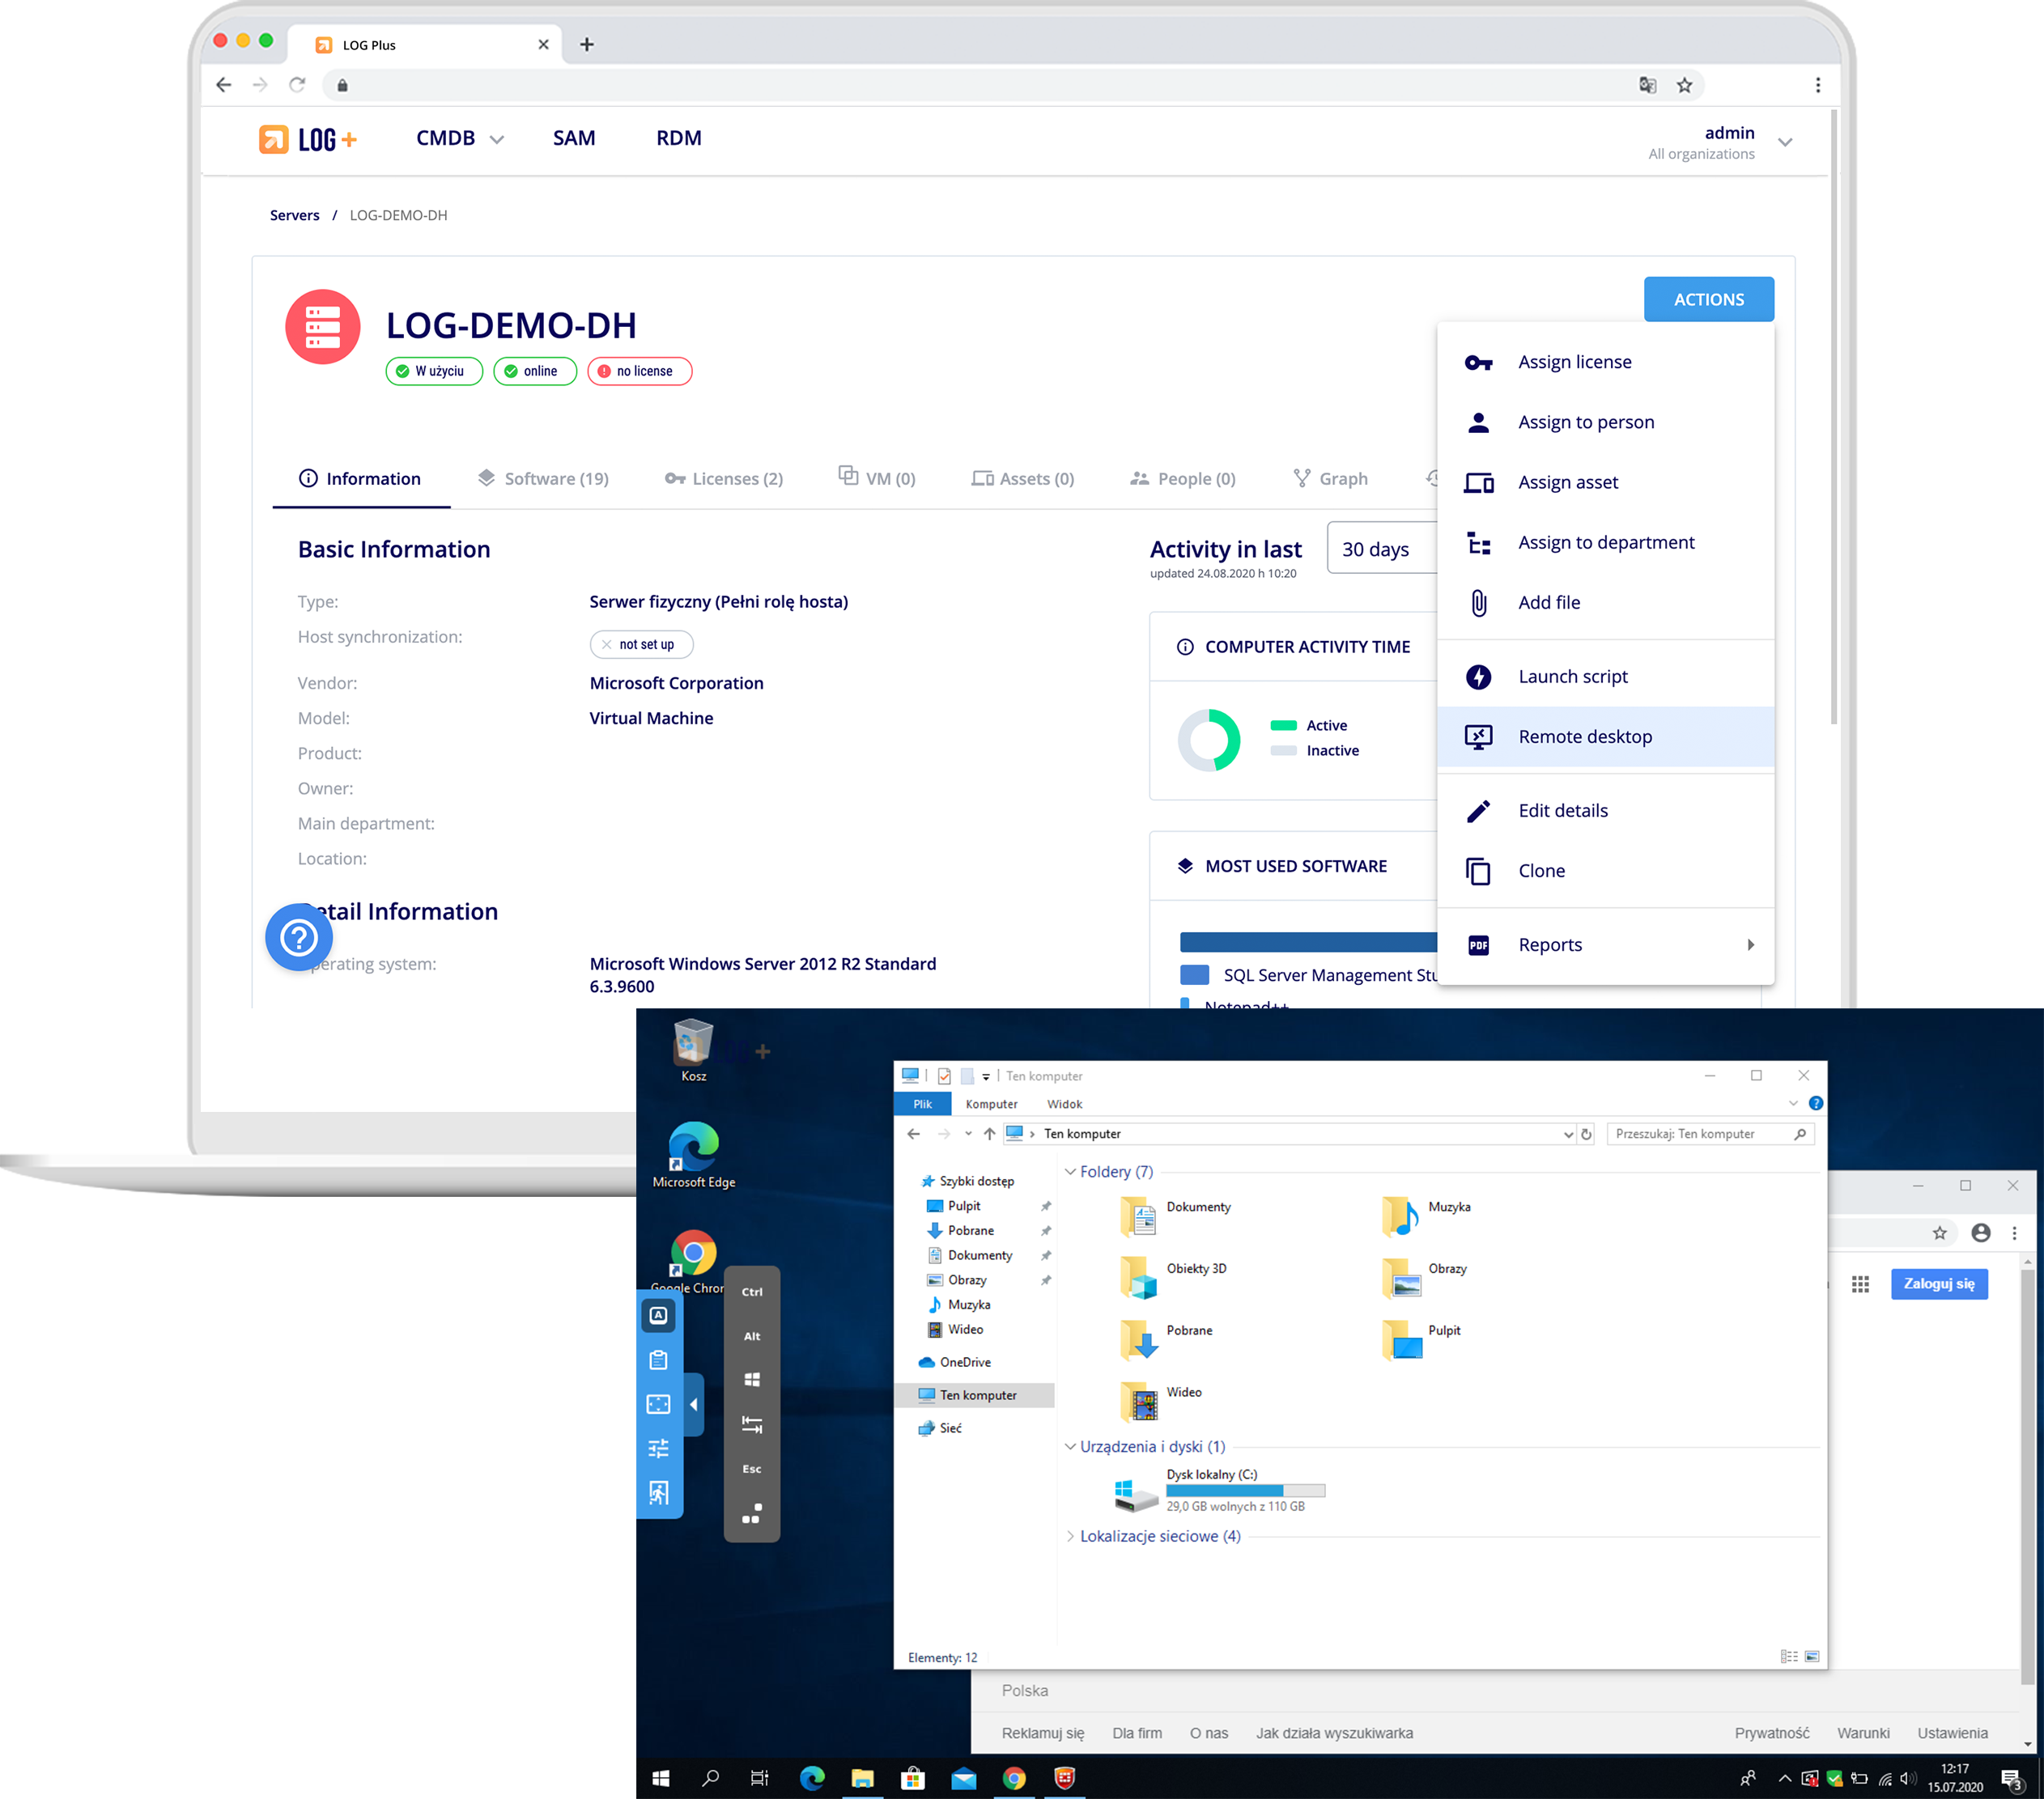This screenshot has height=1799, width=2044.
Task: Open the RDM navigation link
Action: click(x=679, y=138)
